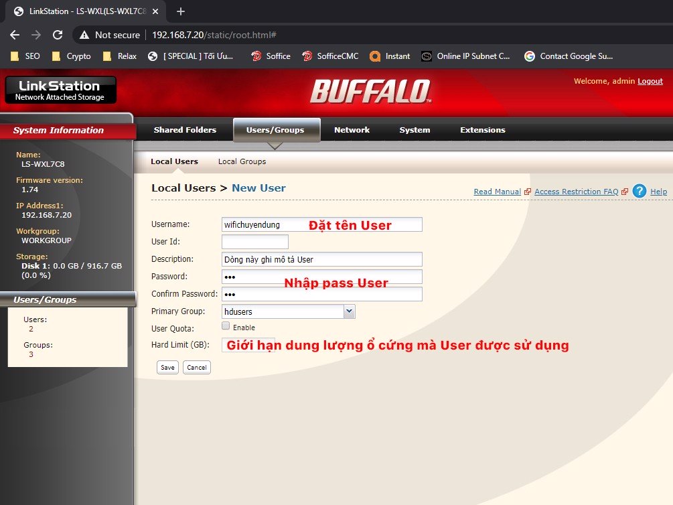Click the Confirm Password field
Screen dimensions: 673x505
click(322, 294)
